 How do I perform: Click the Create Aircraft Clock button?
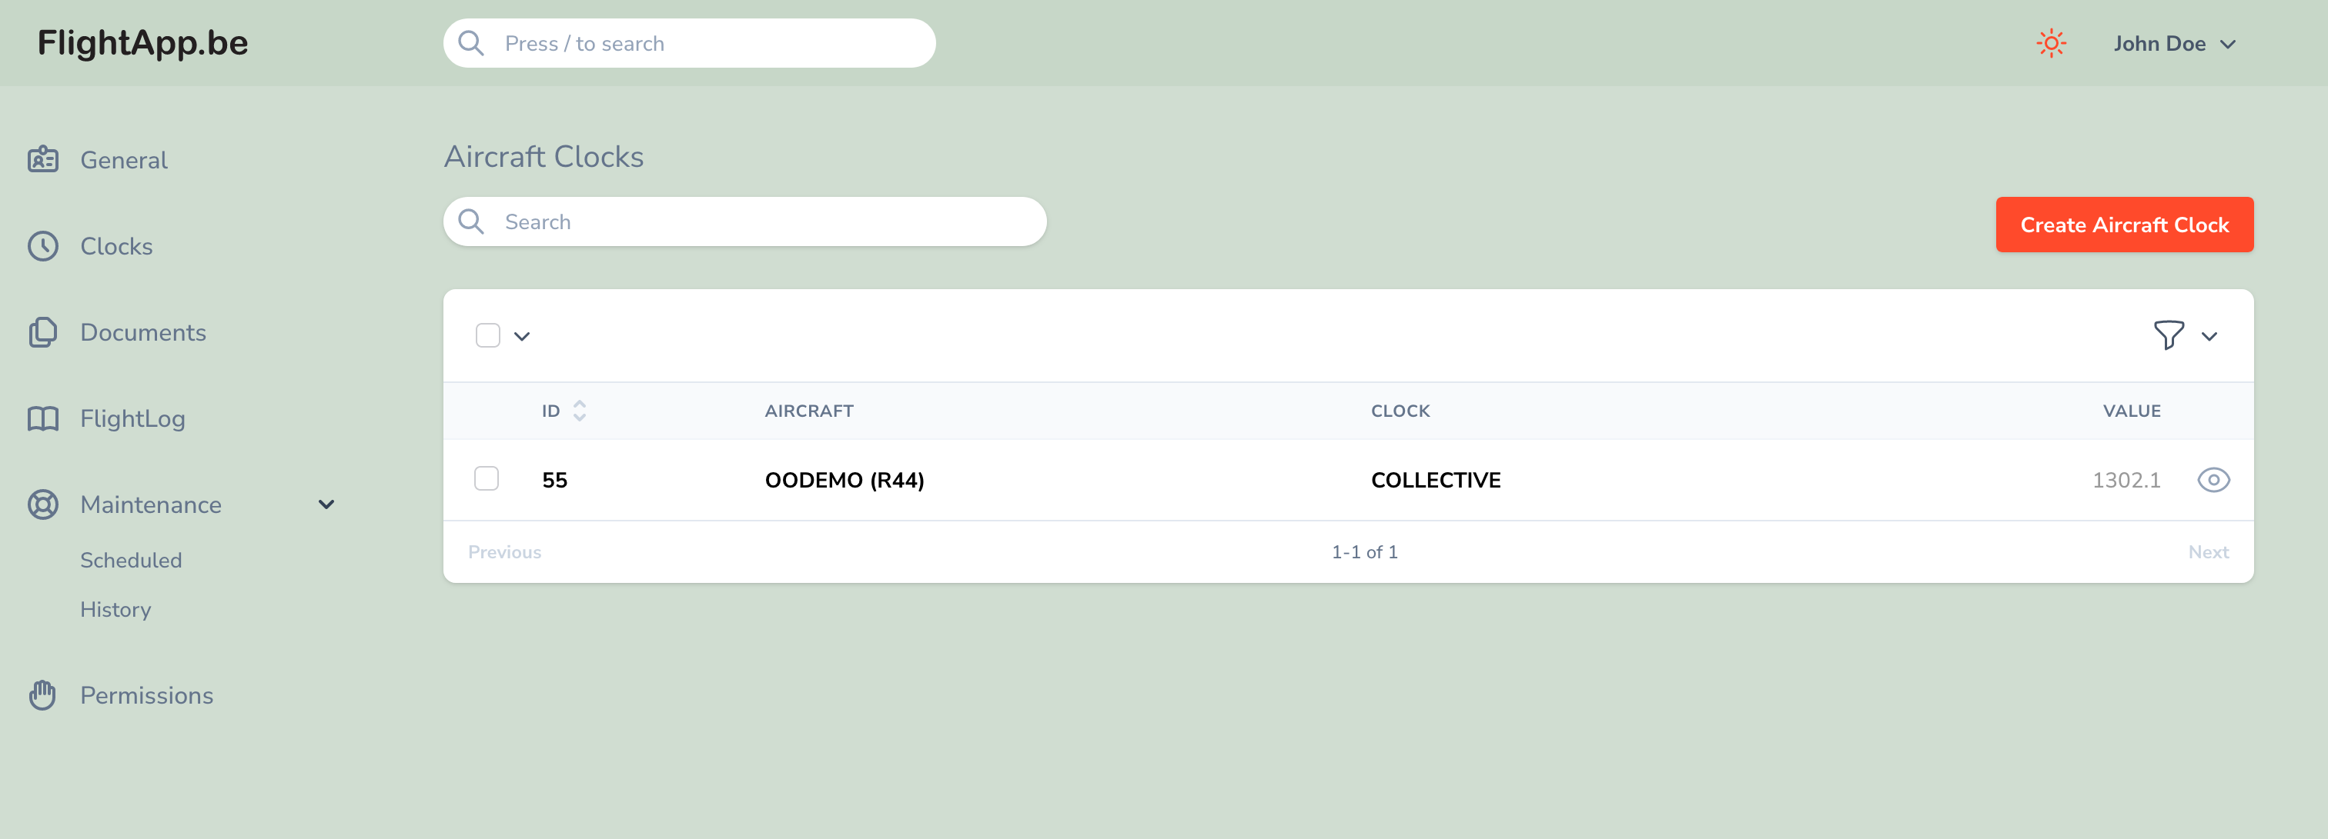click(x=2125, y=225)
